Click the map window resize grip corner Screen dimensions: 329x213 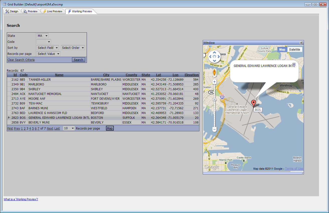302,173
